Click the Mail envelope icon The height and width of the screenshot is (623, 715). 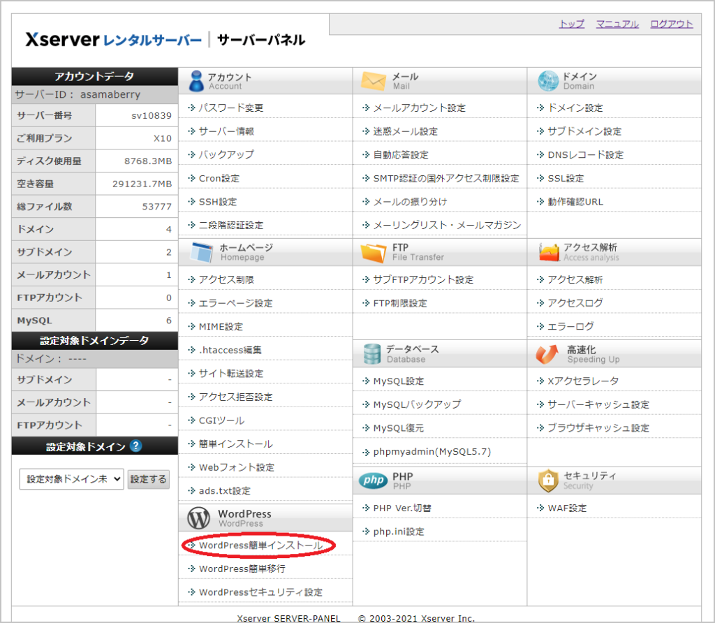pyautogui.click(x=373, y=81)
